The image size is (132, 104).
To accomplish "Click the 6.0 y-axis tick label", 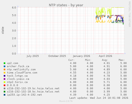I will pos(14,7).
